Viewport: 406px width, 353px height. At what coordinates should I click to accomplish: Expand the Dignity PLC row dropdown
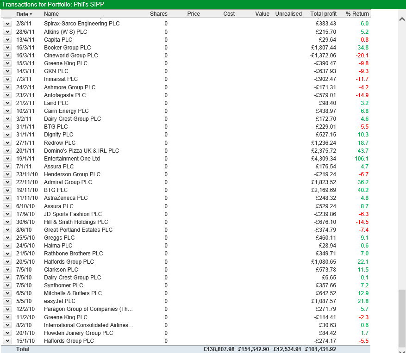(x=7, y=135)
